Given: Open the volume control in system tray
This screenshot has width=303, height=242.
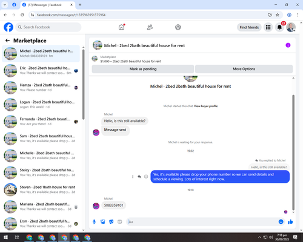Looking at the screenshot, I should (x=271, y=237).
